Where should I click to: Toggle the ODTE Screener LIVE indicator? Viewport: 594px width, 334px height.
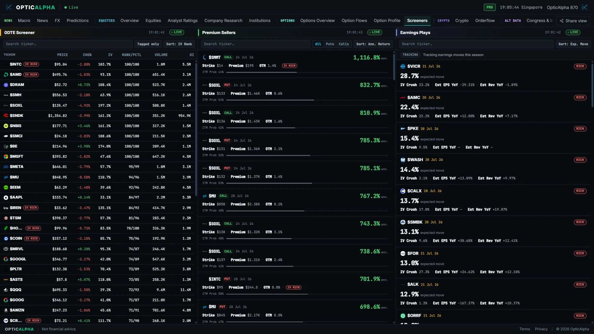pos(177,32)
